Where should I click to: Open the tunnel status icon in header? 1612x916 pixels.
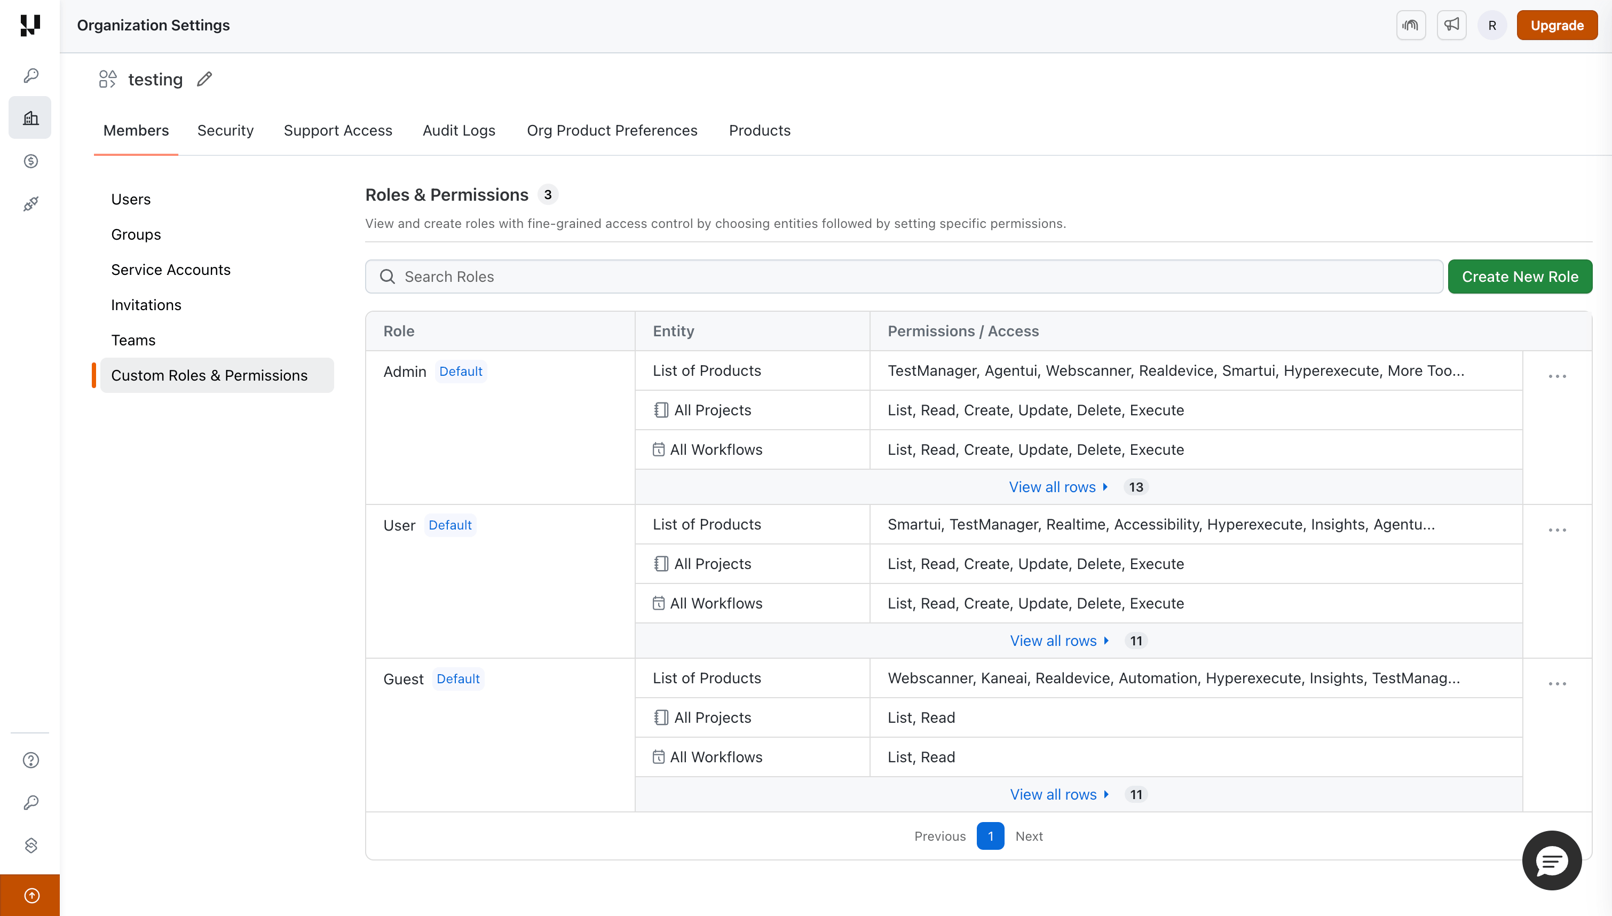click(1411, 25)
